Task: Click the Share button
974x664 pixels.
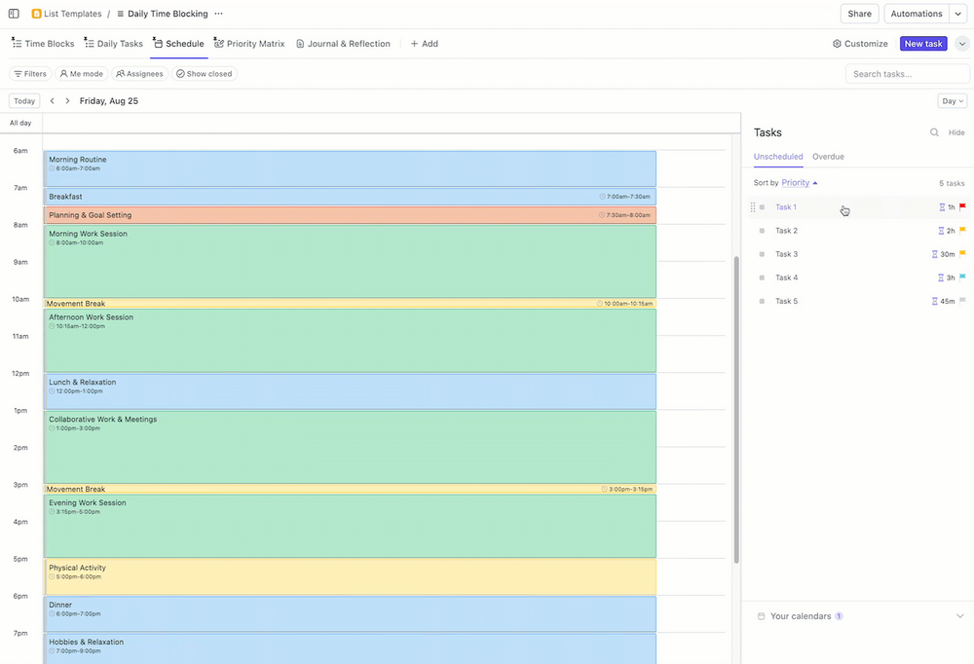Action: (x=859, y=14)
